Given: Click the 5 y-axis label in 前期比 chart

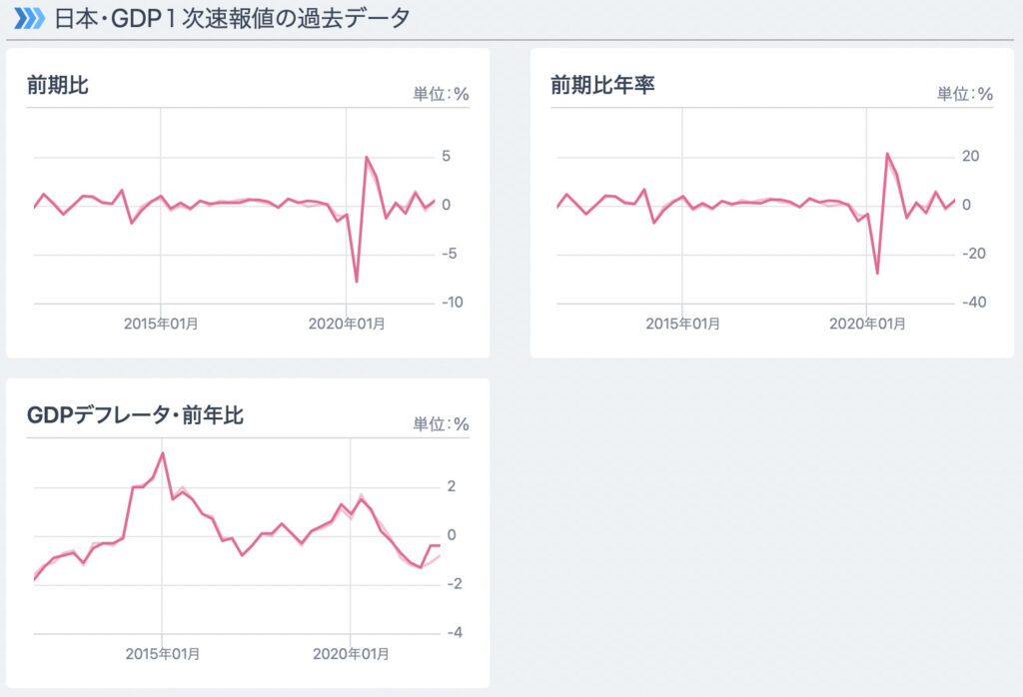Looking at the screenshot, I should (446, 157).
